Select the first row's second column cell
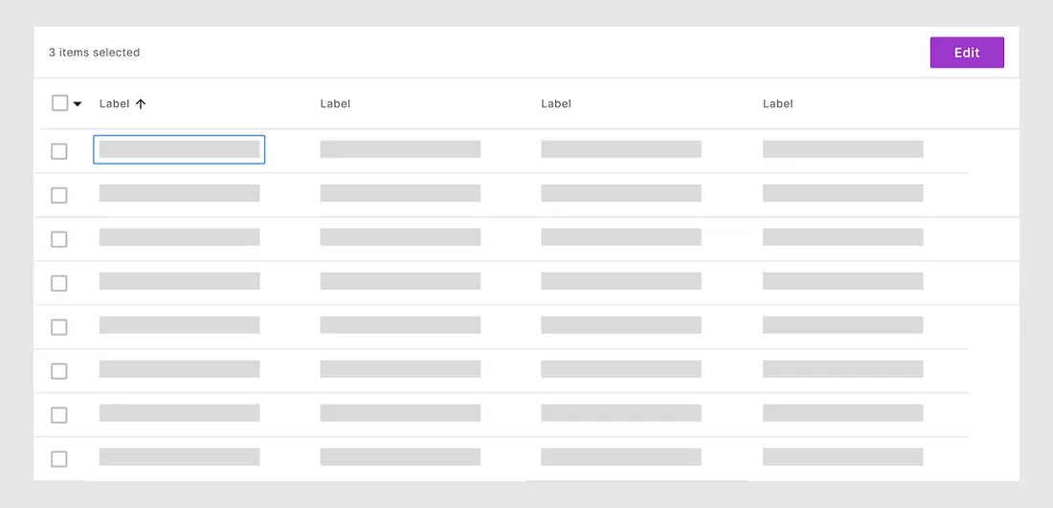 [x=400, y=149]
